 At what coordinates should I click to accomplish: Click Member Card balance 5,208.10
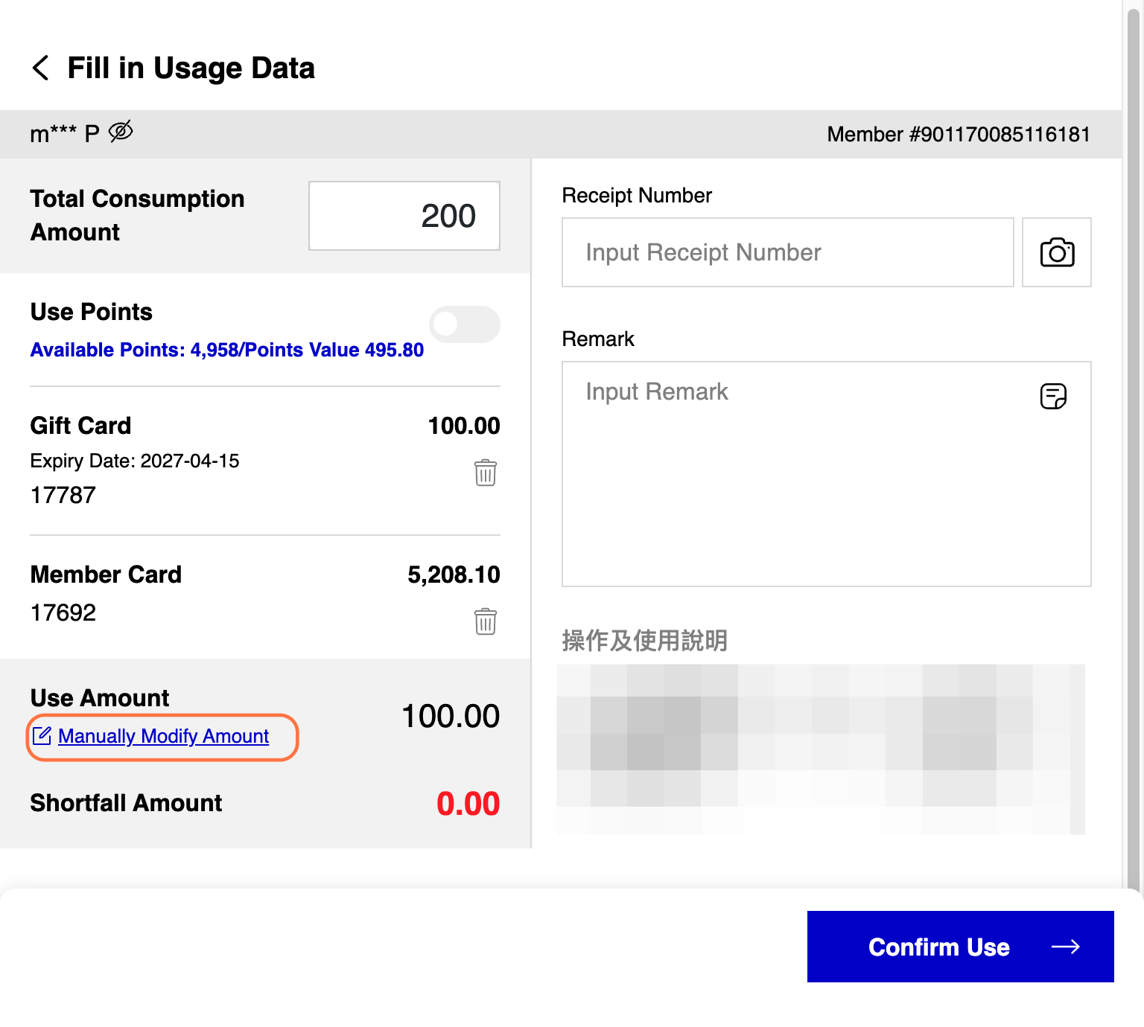[x=454, y=575]
